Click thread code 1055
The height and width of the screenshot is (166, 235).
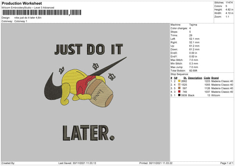coord(207,85)
